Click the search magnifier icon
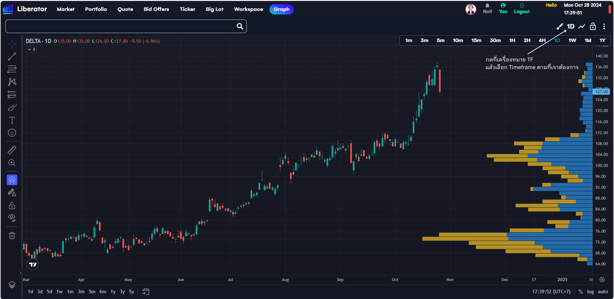The image size is (614, 299). click(240, 26)
